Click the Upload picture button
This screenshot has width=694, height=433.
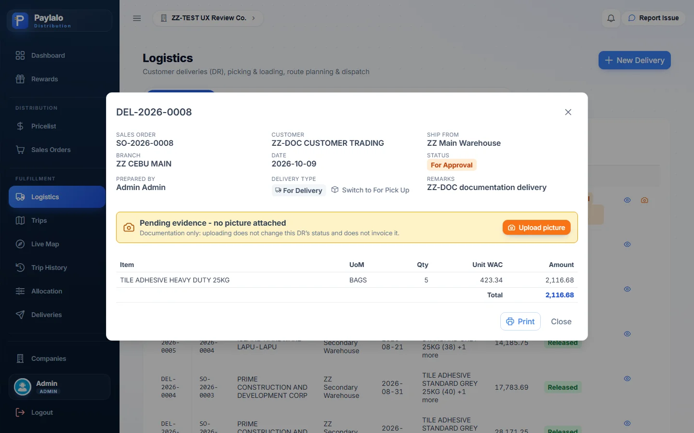coord(536,228)
